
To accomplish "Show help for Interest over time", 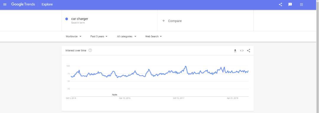I will coord(90,50).
